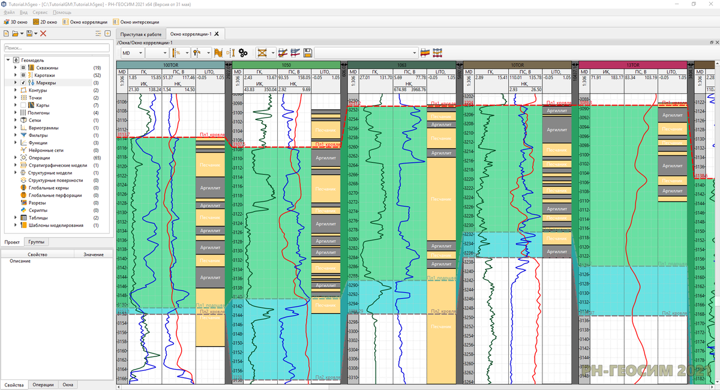Enable the Карты checkbox

[23, 105]
